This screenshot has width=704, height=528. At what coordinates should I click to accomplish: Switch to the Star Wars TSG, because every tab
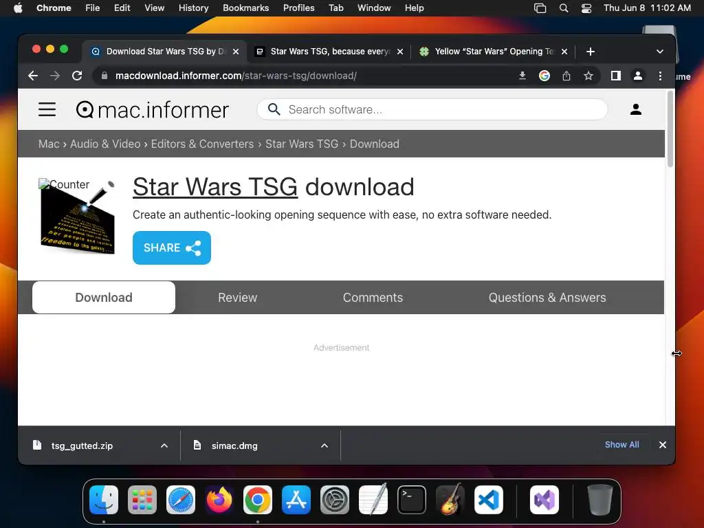pos(330,52)
